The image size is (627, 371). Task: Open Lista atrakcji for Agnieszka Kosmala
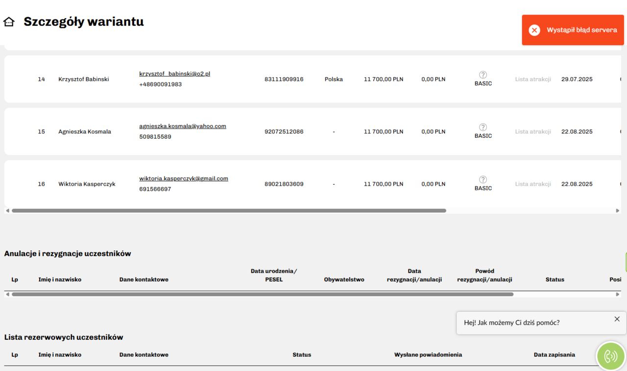[x=533, y=131]
